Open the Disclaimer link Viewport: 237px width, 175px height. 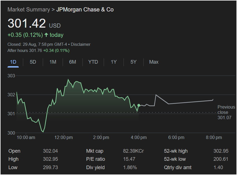80,44
